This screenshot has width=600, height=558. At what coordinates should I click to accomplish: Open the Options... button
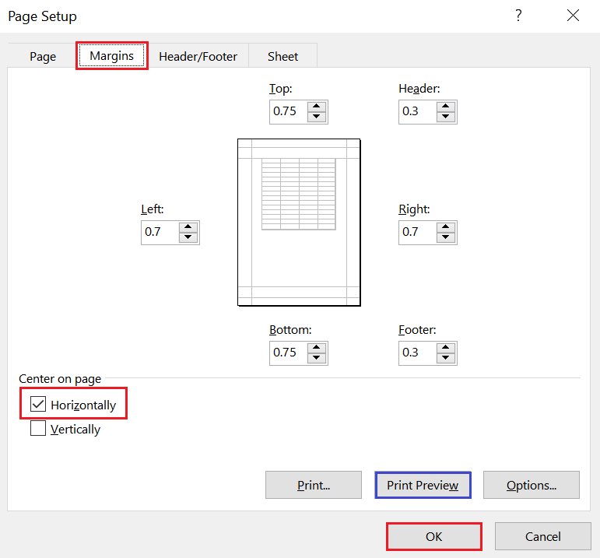coord(532,485)
